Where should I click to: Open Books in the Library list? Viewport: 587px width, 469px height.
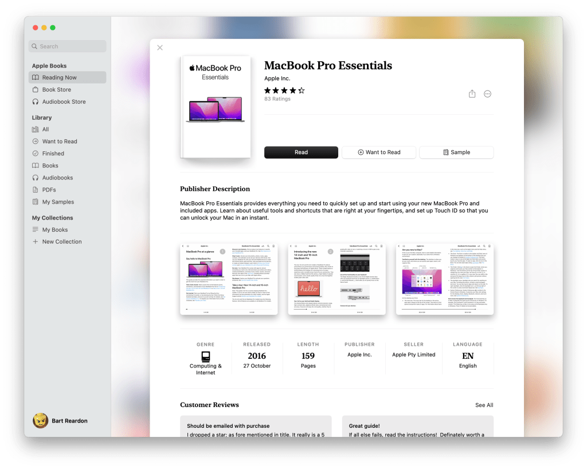coord(68,166)
